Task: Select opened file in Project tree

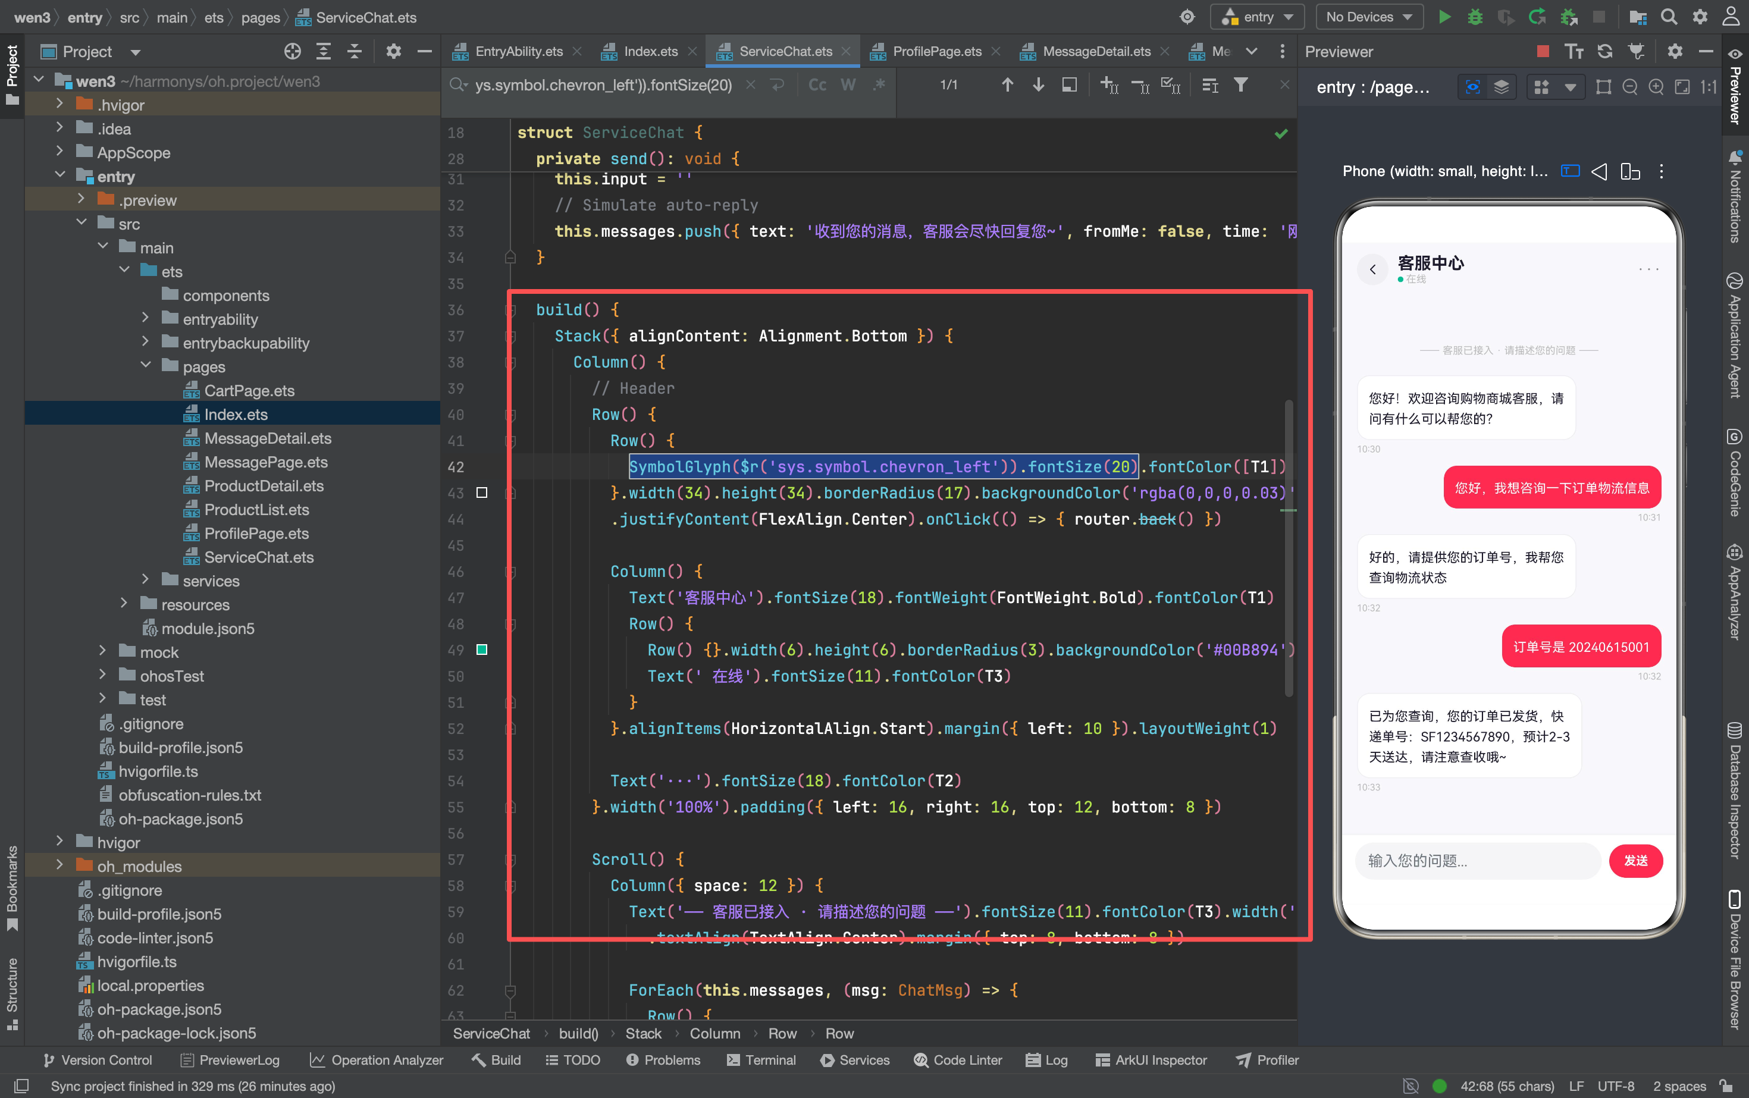Action: pos(292,51)
